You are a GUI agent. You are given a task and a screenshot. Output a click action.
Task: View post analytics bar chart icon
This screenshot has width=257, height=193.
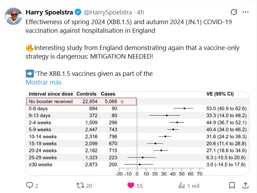click(182, 185)
